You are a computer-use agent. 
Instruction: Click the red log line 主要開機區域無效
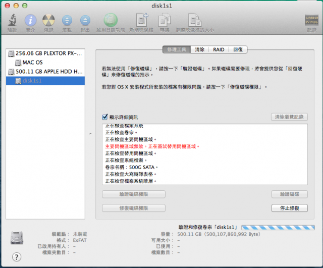(x=152, y=146)
